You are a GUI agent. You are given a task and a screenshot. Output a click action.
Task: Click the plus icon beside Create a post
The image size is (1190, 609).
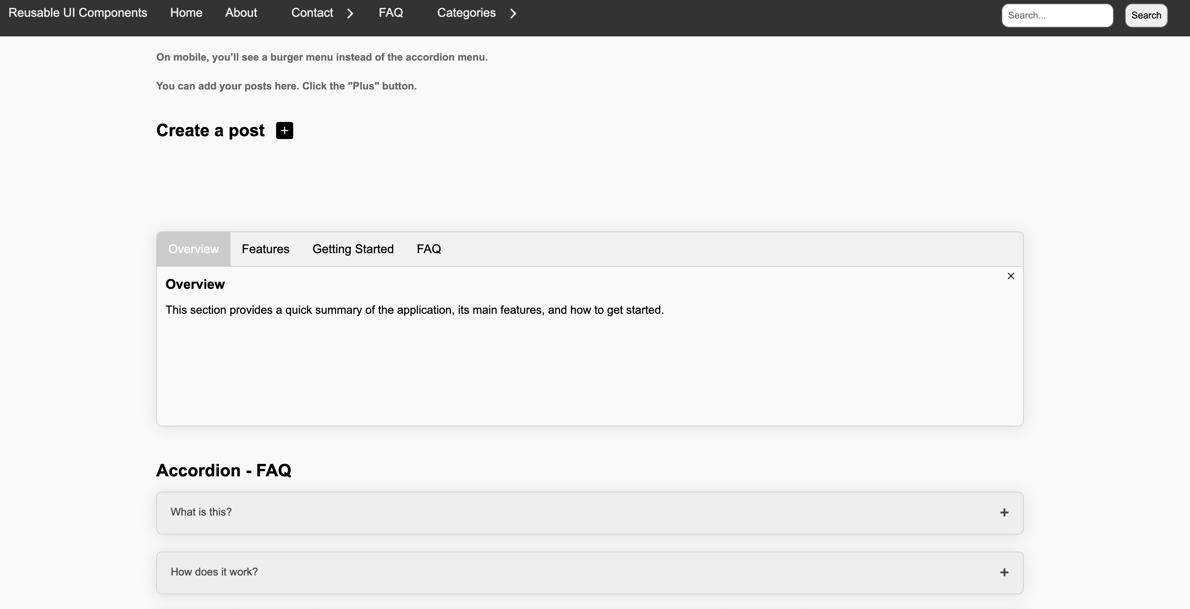coord(285,130)
